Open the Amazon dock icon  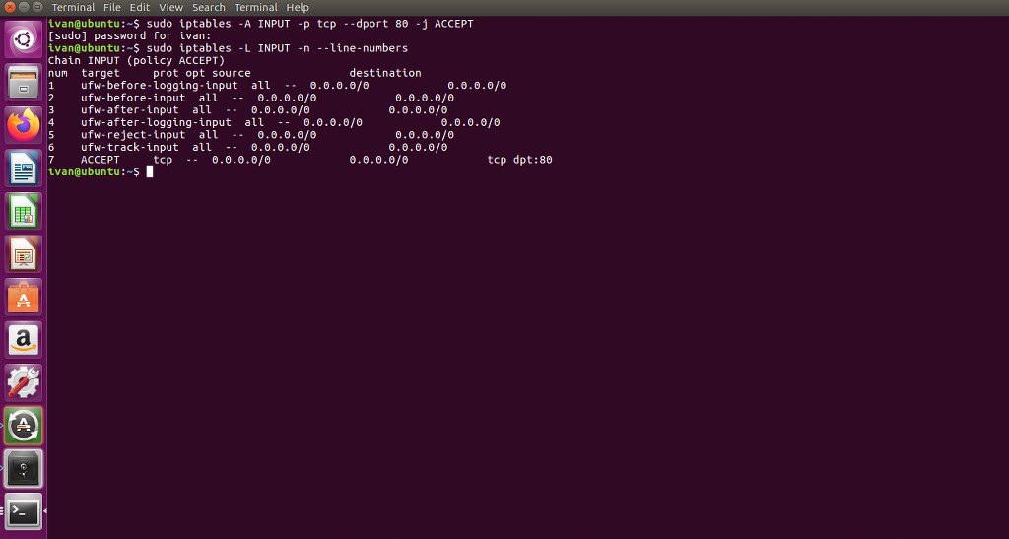point(24,340)
